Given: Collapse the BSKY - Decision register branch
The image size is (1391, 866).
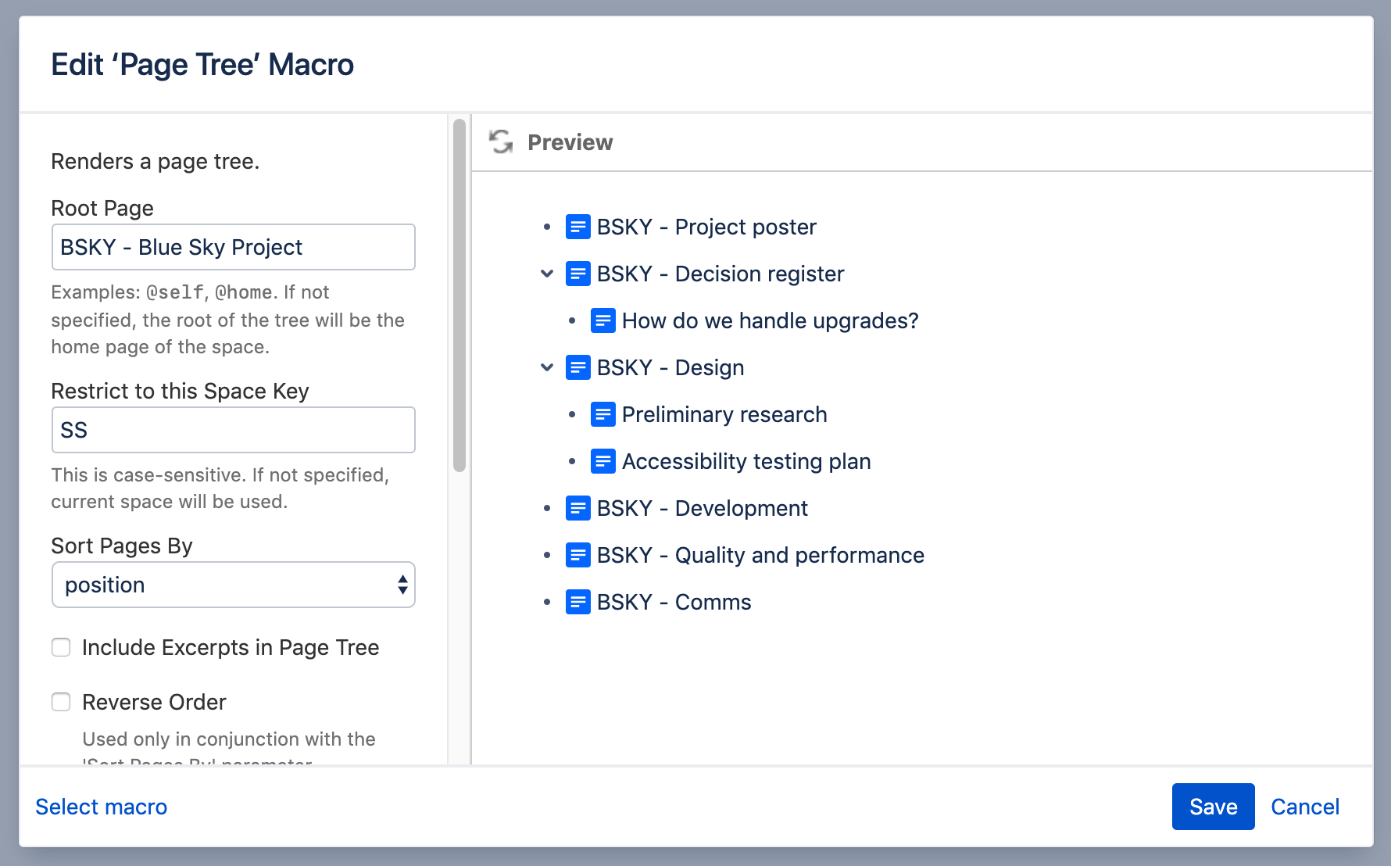Looking at the screenshot, I should pyautogui.click(x=547, y=274).
